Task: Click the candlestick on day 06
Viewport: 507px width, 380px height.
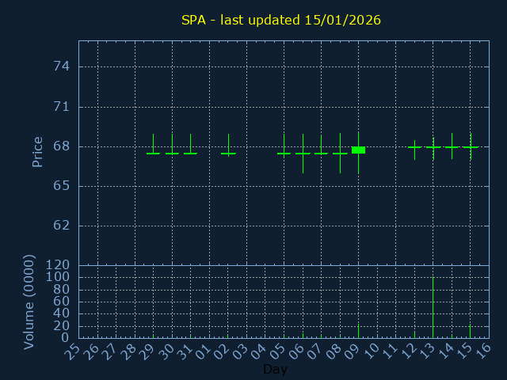Action: click(303, 153)
